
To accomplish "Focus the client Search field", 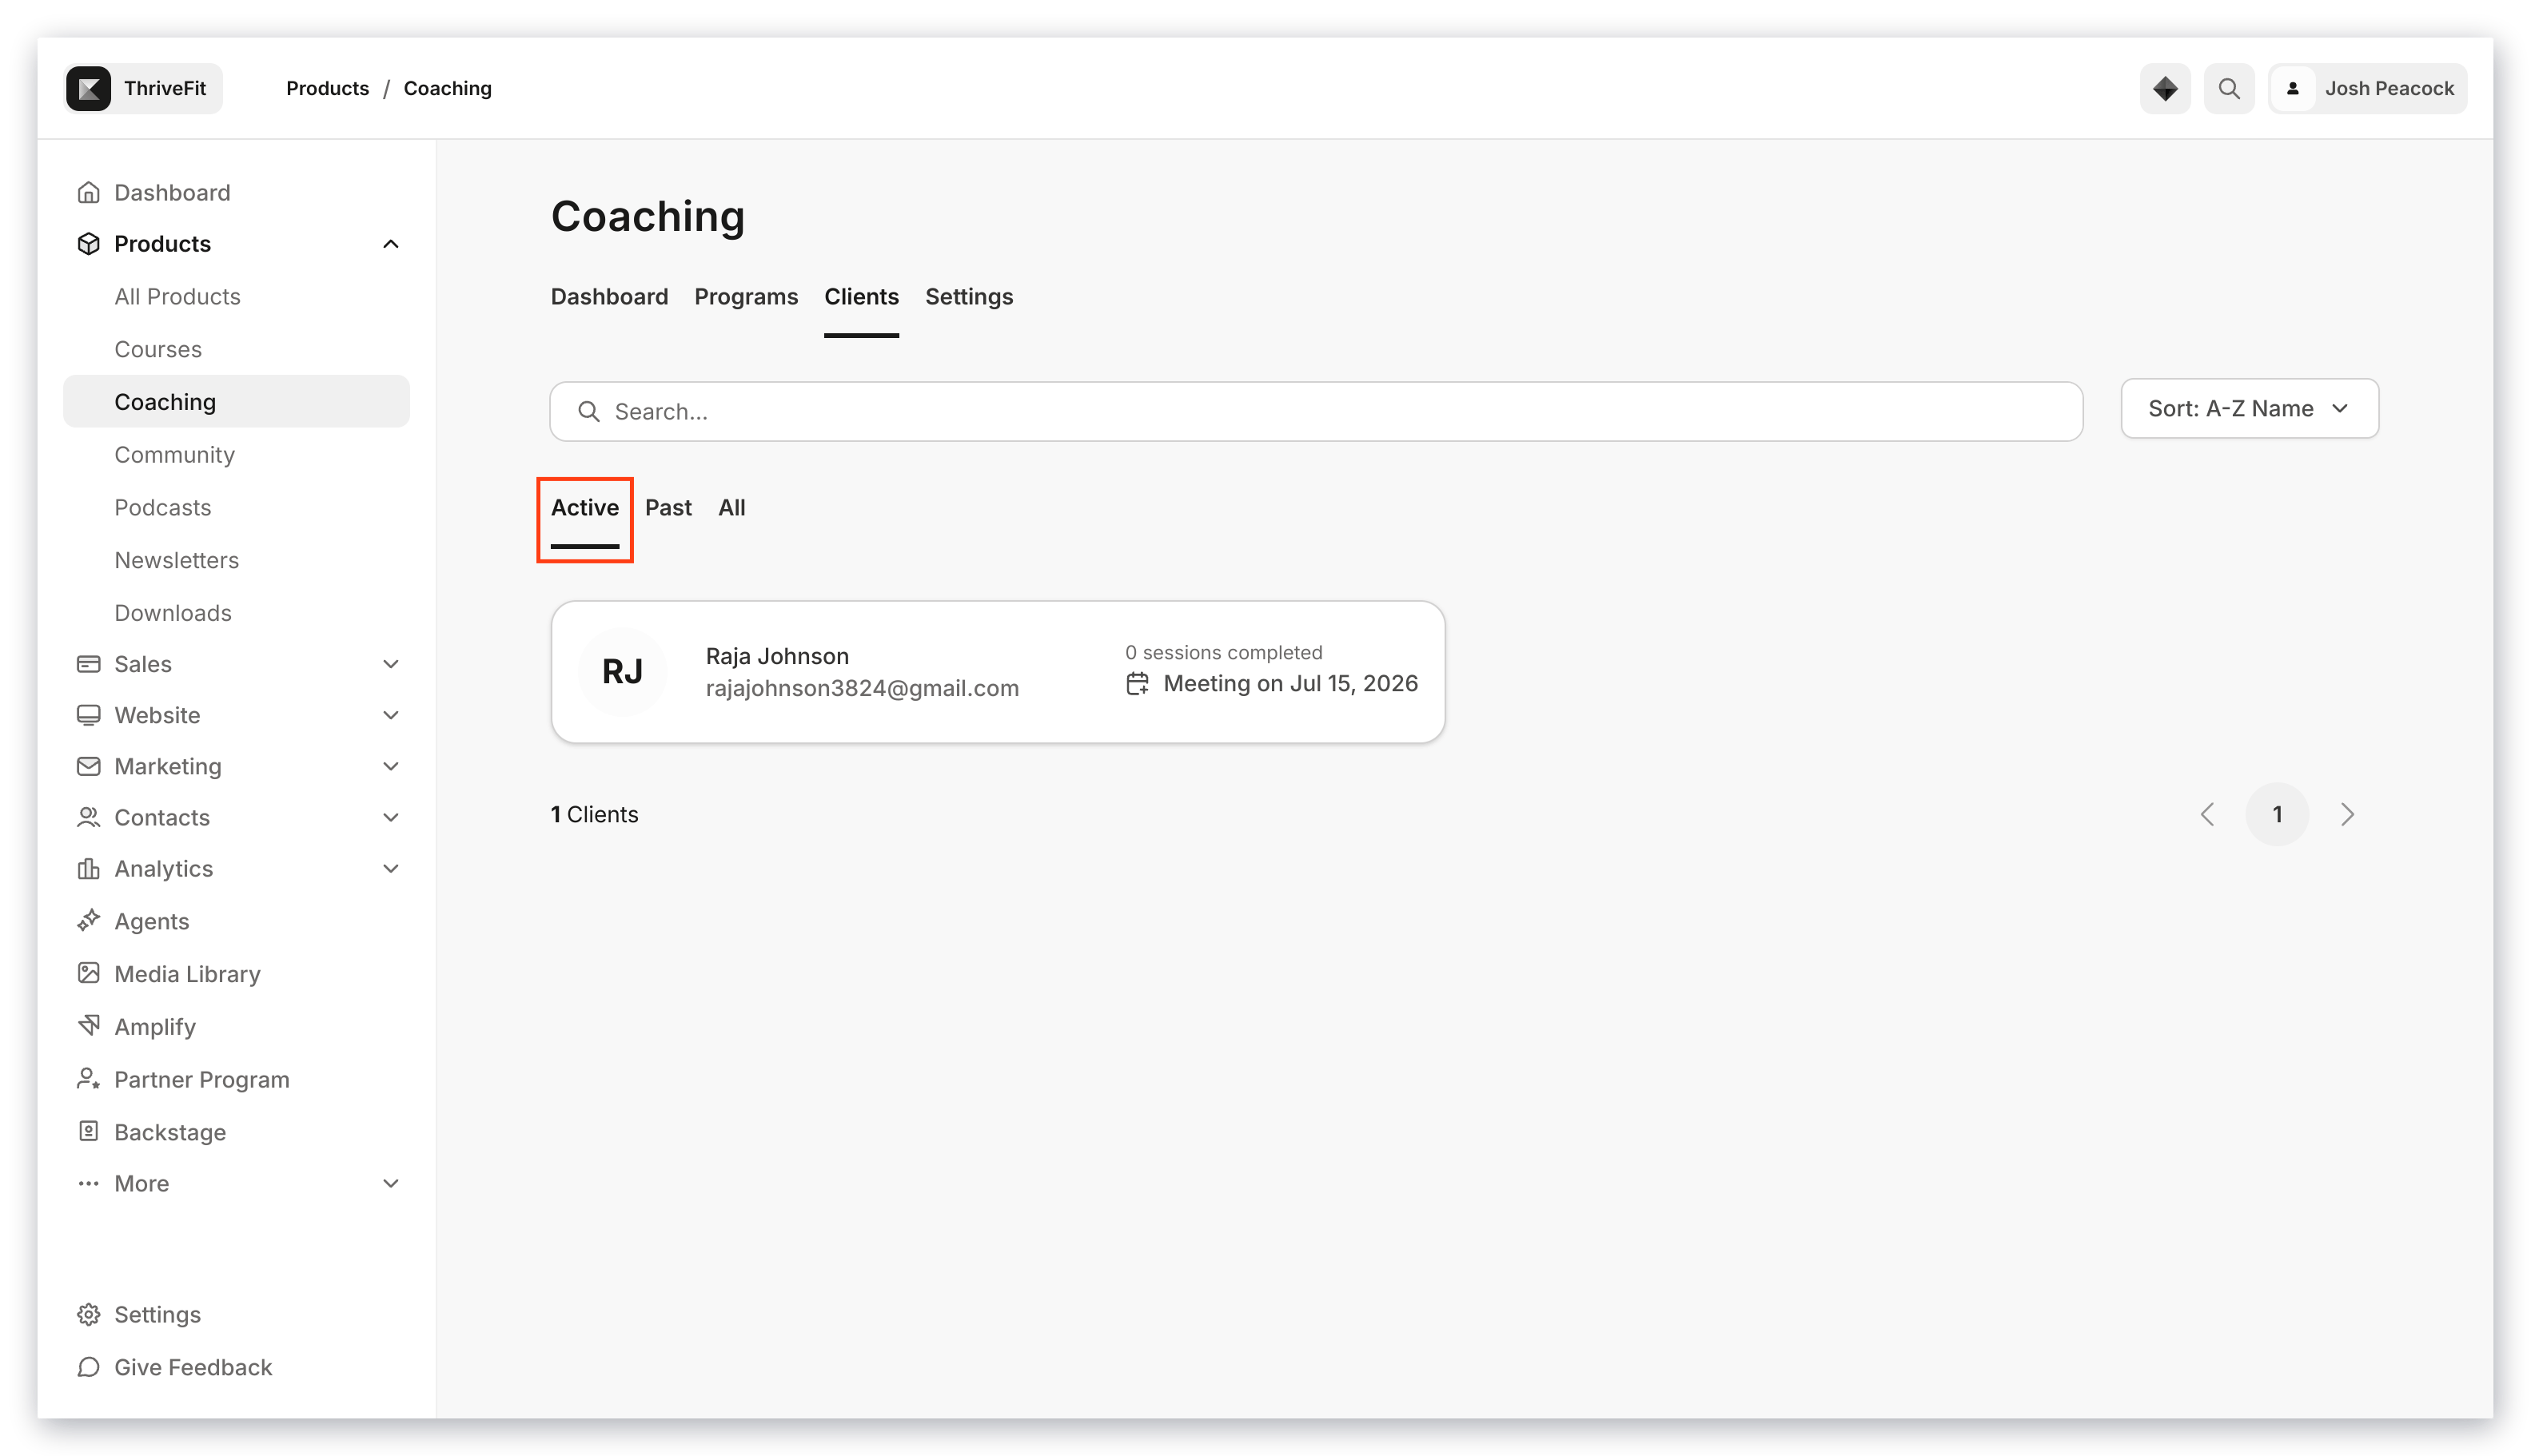I will (x=1316, y=411).
